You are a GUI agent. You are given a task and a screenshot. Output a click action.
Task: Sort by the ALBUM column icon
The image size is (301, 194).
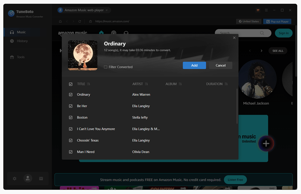point(180,84)
